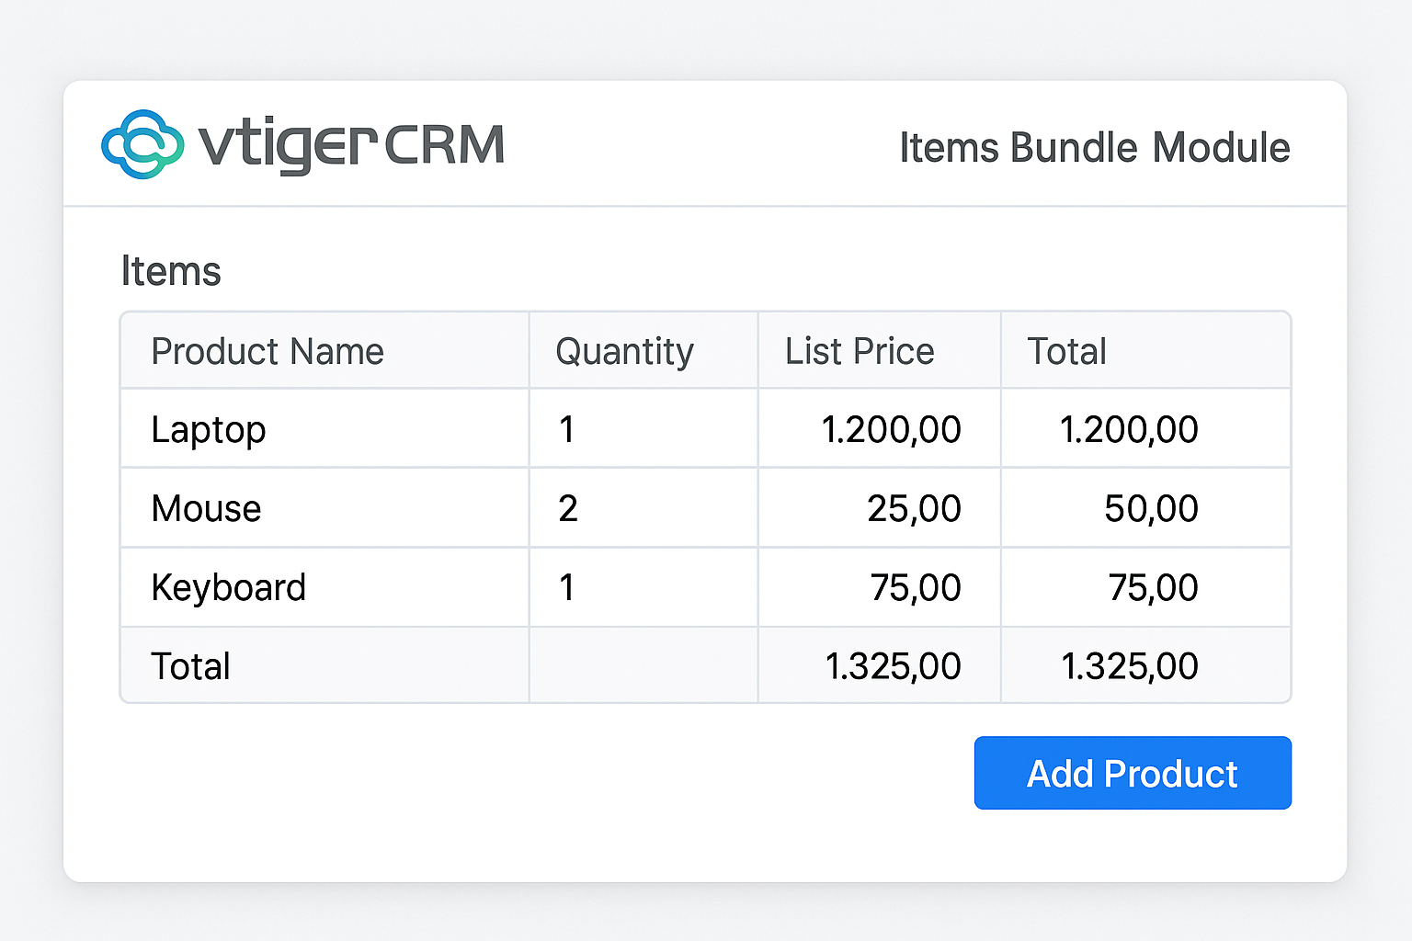Viewport: 1412px width, 941px height.
Task: Click the List Price column header
Action: [859, 350]
